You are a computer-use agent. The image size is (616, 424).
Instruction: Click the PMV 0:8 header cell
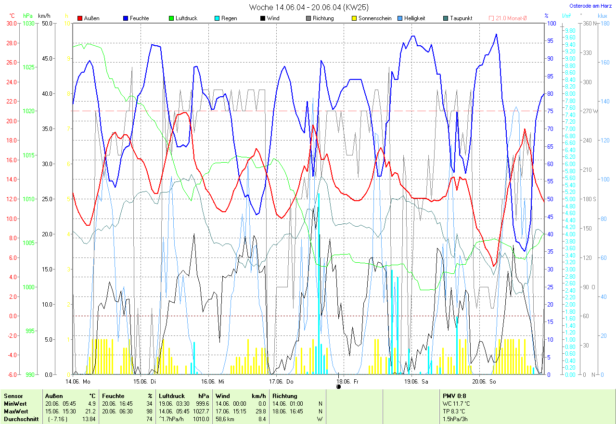pyautogui.click(x=454, y=396)
